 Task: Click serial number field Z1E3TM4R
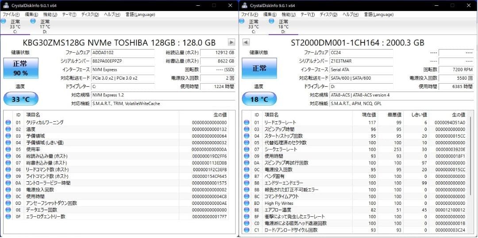361,61
